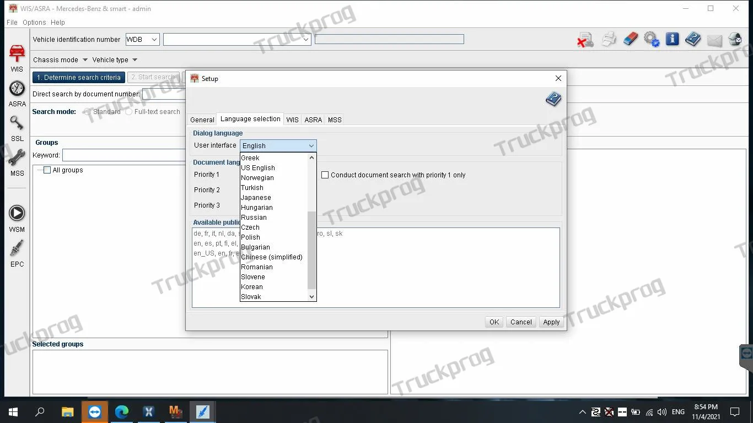Select the Language selection tab
This screenshot has height=423, width=753.
point(250,119)
